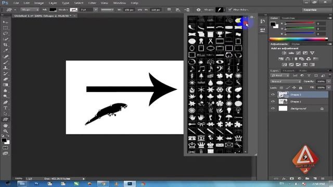Hide the Shape 2 layer
The height and width of the screenshot is (187, 333).
[273, 95]
